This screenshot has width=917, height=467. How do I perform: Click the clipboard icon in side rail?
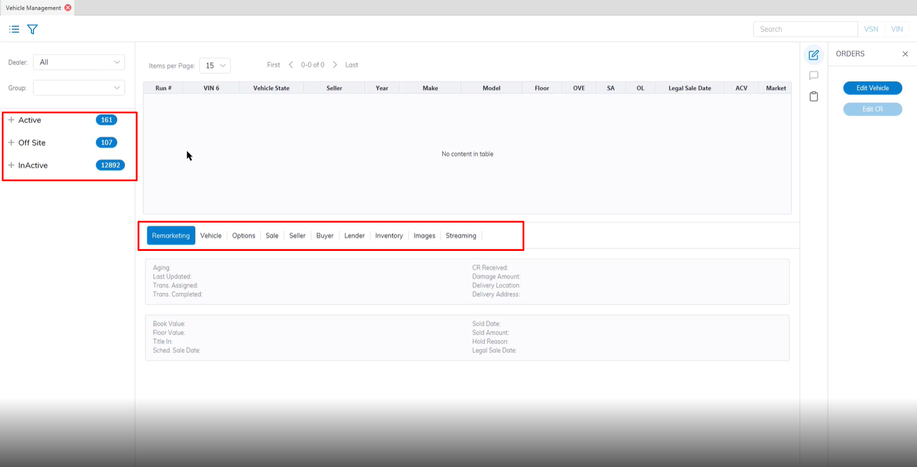coord(814,96)
